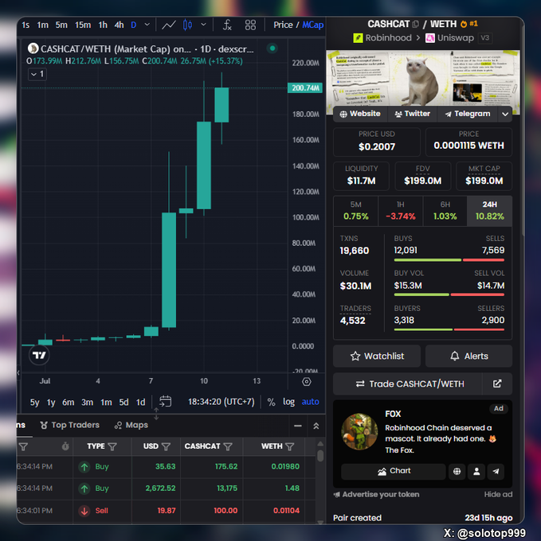Screen dimensions: 541x541
Task: Copy CASHCAT token address icon
Action: [416, 24]
